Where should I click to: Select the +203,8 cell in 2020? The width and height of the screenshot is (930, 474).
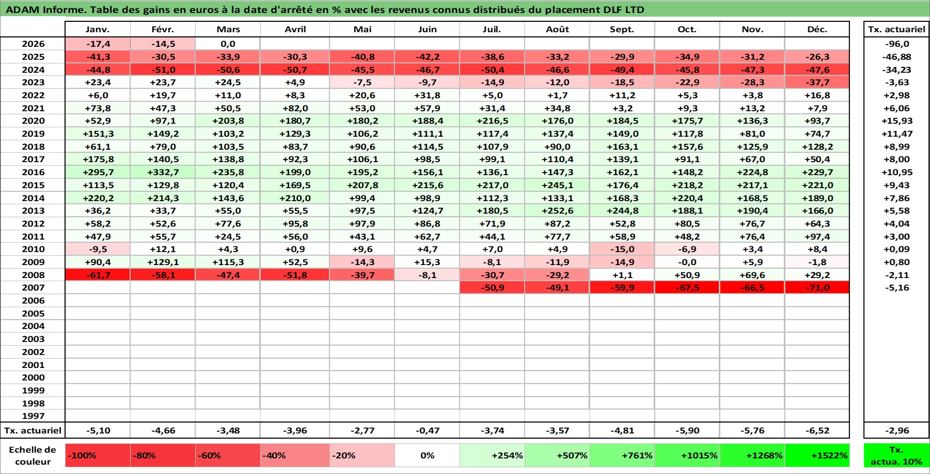tap(228, 121)
